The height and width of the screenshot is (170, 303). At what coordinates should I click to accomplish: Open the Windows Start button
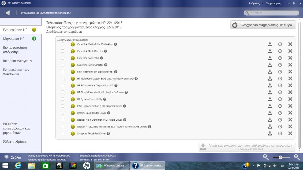click(5, 165)
